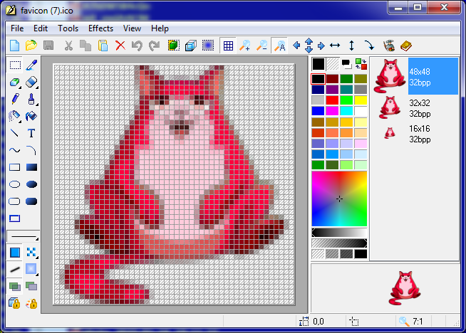Select the Brush tool
Screen dimensions: 466x333
coord(31,99)
